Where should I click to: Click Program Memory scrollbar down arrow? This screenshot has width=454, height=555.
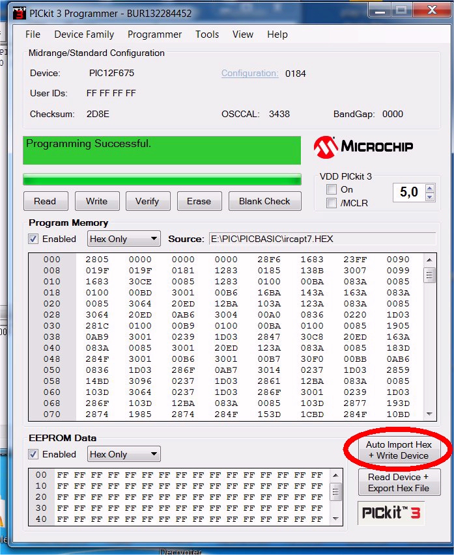point(429,414)
